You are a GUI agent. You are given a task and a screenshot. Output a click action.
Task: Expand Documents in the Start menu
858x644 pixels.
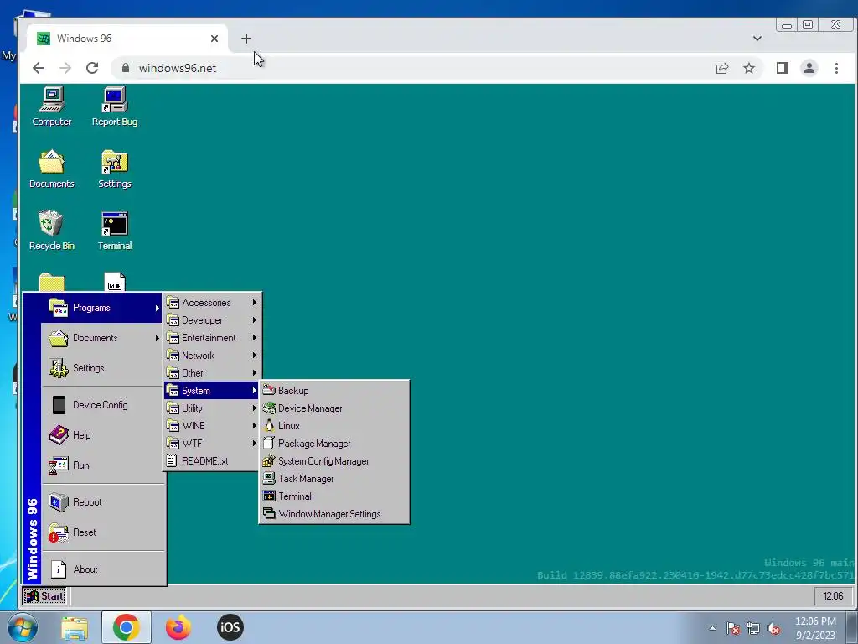[102, 338]
